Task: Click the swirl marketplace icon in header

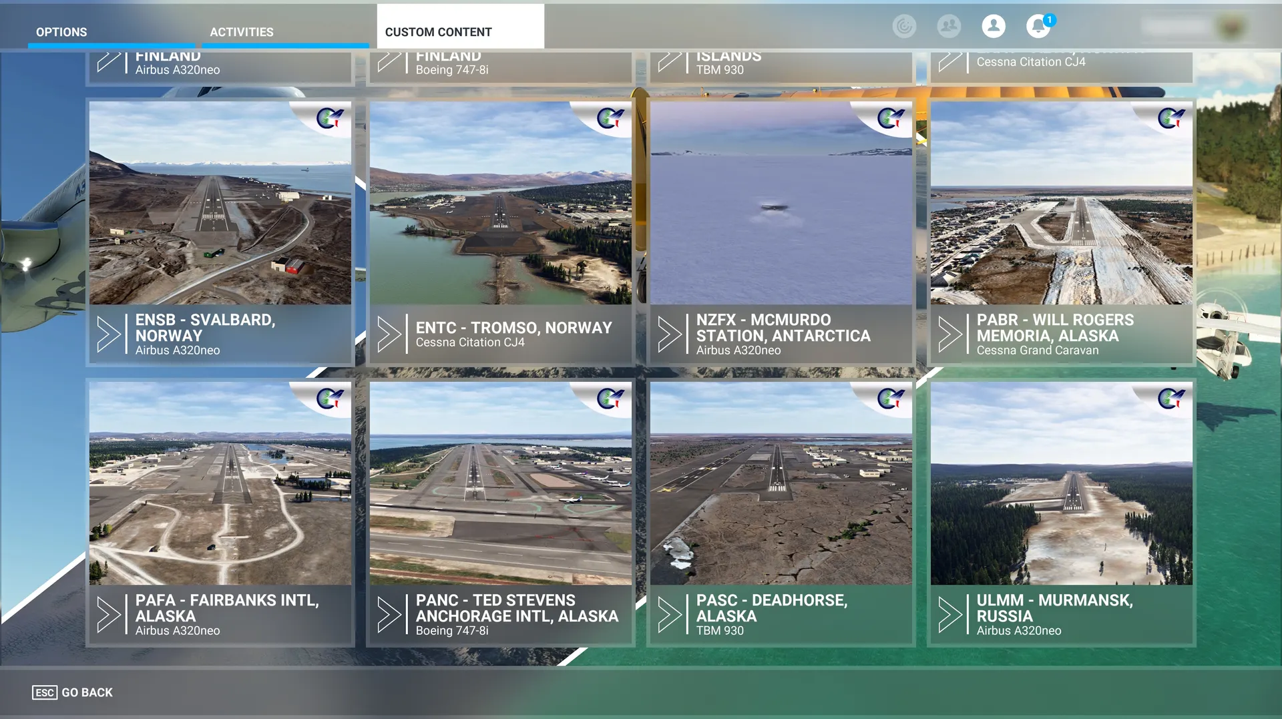Action: pyautogui.click(x=904, y=26)
